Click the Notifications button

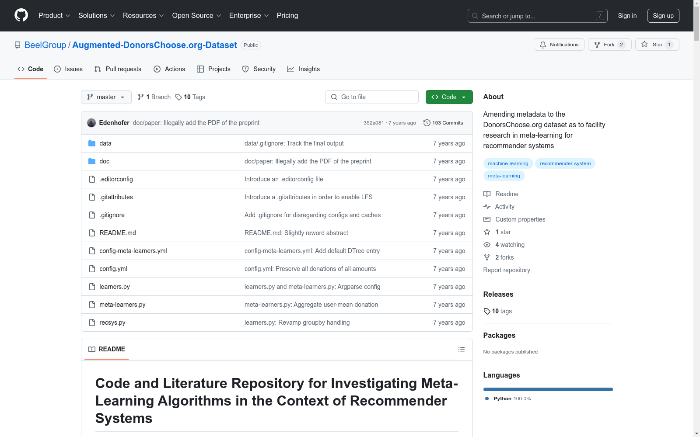click(x=559, y=45)
